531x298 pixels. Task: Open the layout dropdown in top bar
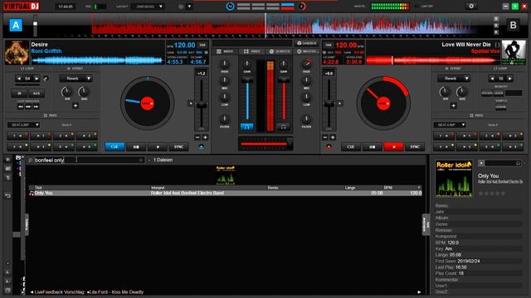tap(148, 7)
